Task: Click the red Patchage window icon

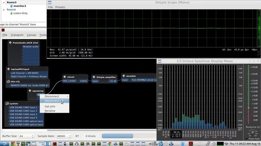Action: 3,30
